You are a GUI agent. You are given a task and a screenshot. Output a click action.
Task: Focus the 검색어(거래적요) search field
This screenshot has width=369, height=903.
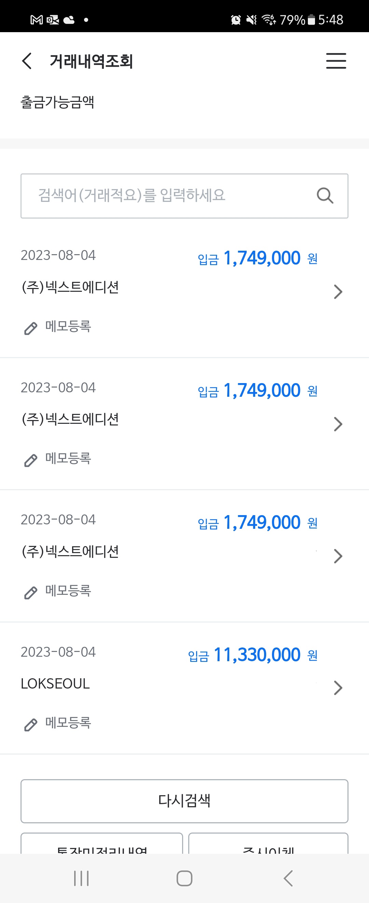(x=168, y=196)
